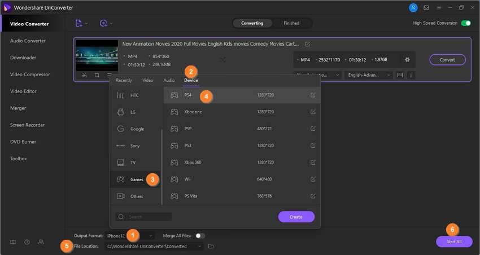480x255 pixels.
Task: Open Downloader in sidebar
Action: (x=23, y=58)
